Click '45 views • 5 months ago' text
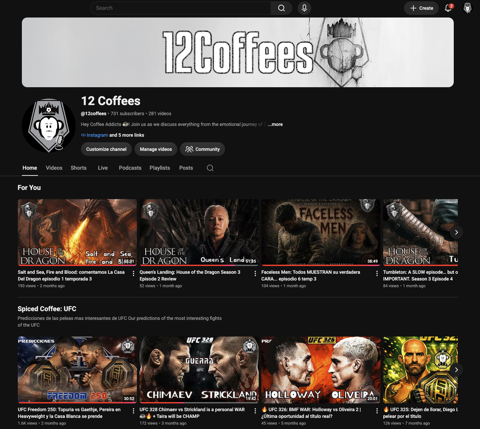The image size is (480, 429). click(284, 423)
